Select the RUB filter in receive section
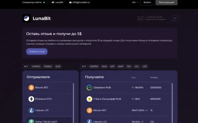This screenshot has height=123, width=198. [104, 66]
